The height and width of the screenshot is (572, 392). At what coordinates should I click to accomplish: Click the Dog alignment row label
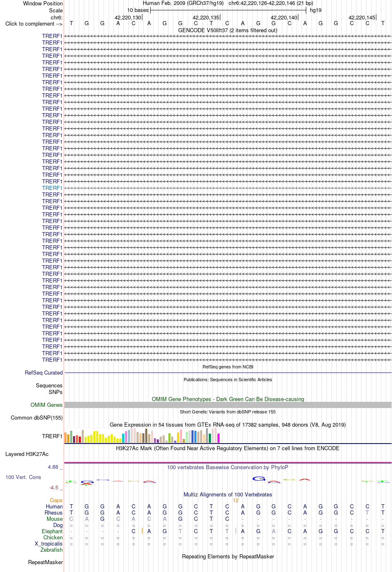coord(58,525)
